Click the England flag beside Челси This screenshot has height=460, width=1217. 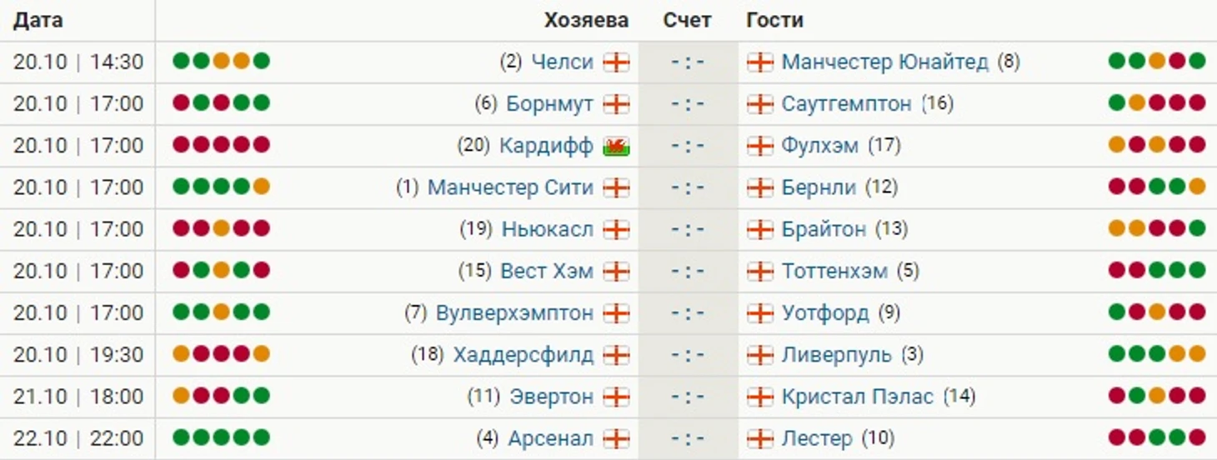[616, 62]
